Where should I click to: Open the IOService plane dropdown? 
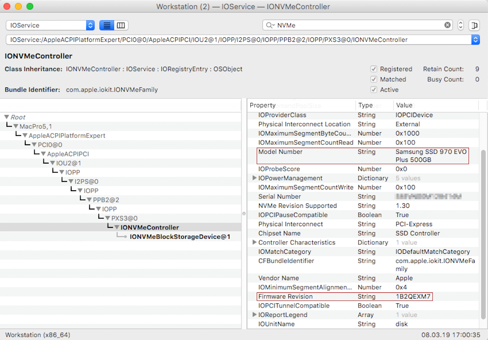point(50,25)
